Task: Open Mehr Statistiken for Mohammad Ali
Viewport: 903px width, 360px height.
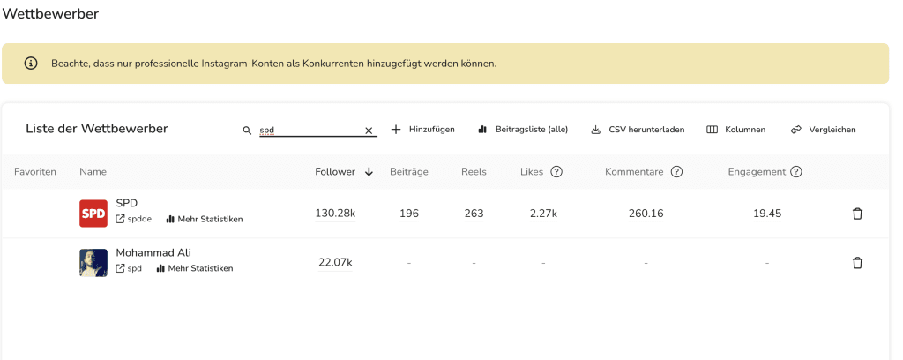Action: click(195, 268)
